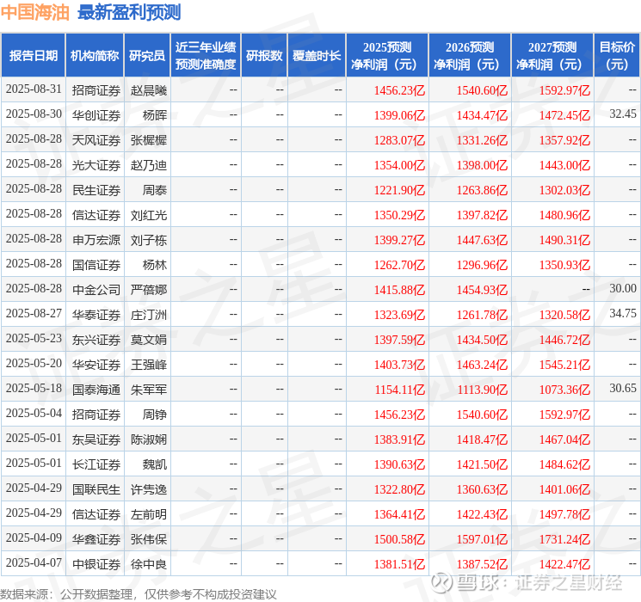Click the 覆盖时长 column header
Image resolution: width=641 pixels, height=602 pixels.
[x=317, y=56]
